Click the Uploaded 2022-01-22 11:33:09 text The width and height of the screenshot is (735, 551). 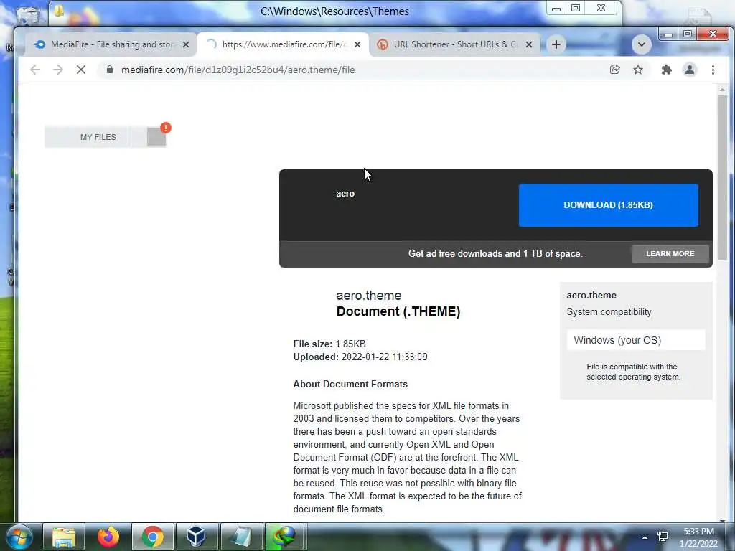360,357
